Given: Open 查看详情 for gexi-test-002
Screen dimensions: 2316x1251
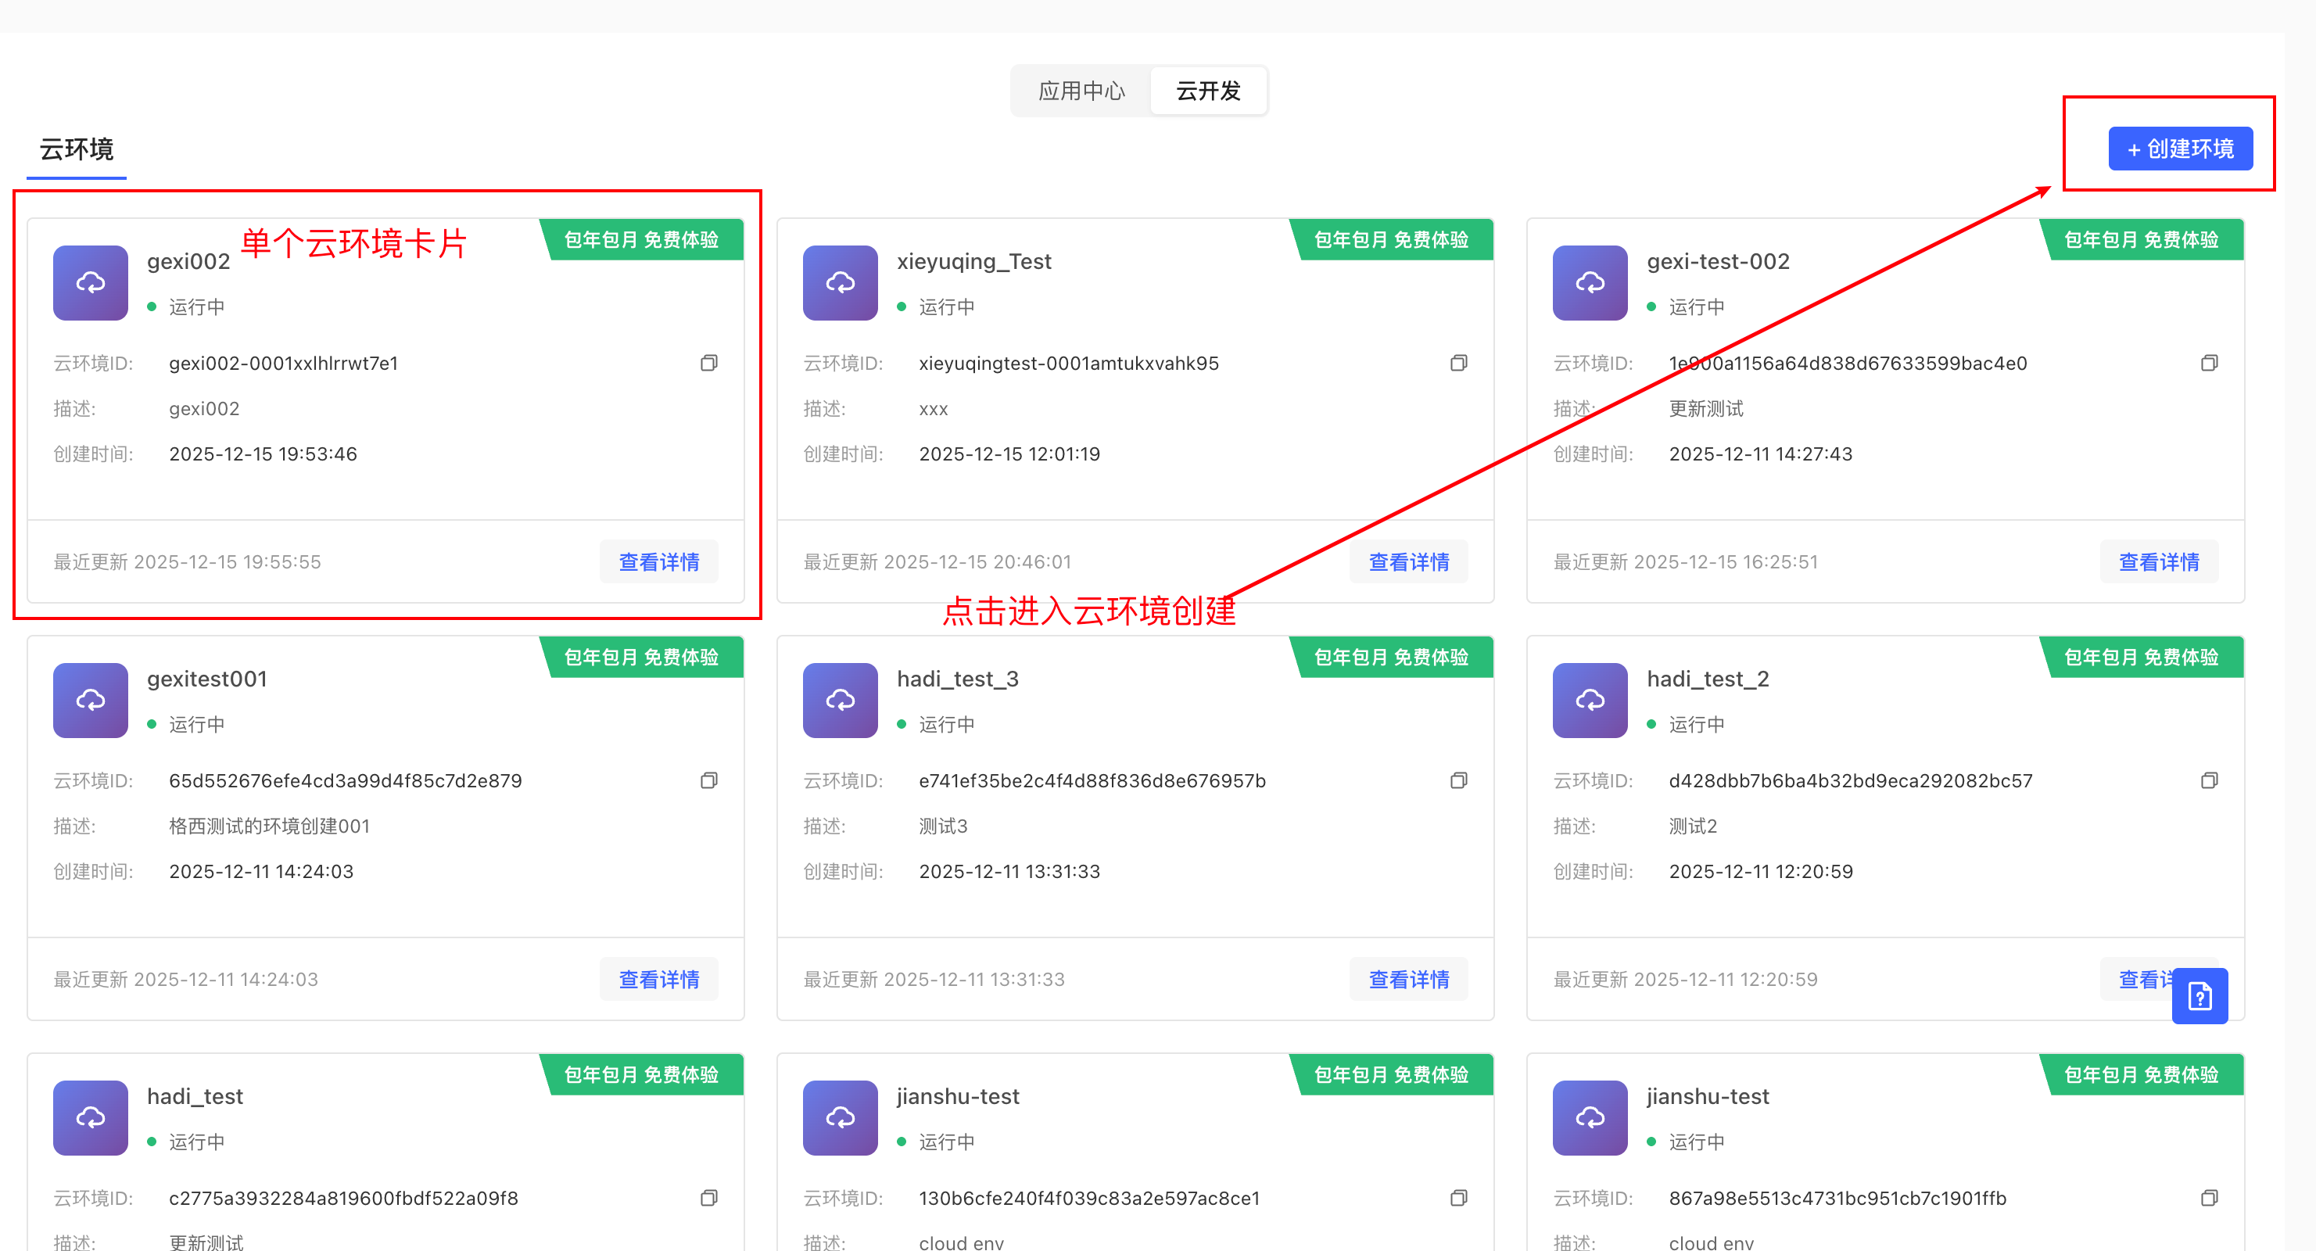Looking at the screenshot, I should (x=2158, y=562).
